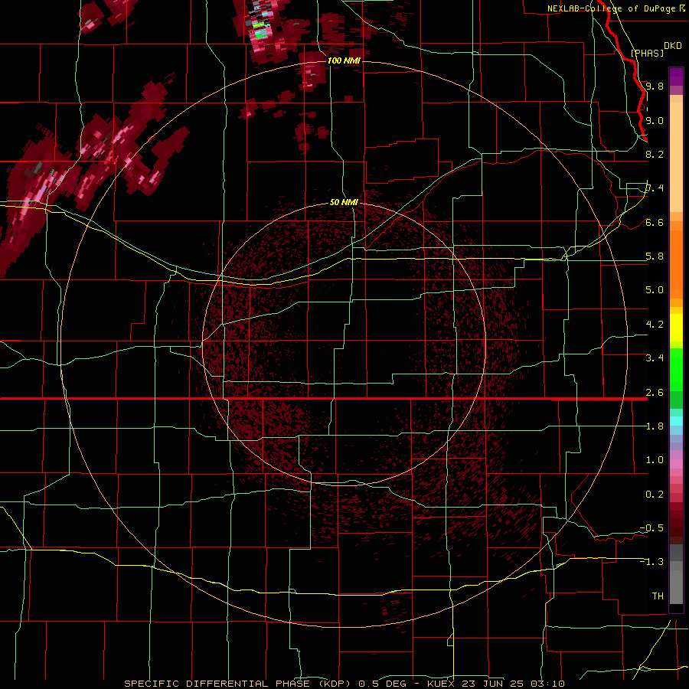The height and width of the screenshot is (689, 689).
Task: Click the 9.0 value on the color scale
Action: point(655,120)
